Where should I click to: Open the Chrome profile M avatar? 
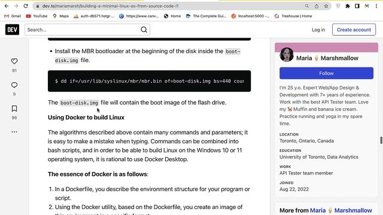tap(367, 6)
